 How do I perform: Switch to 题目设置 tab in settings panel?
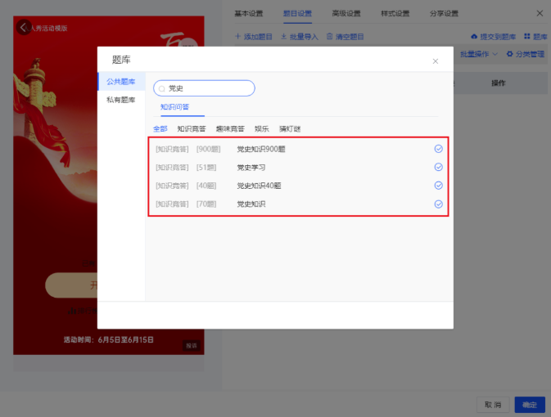tap(297, 13)
